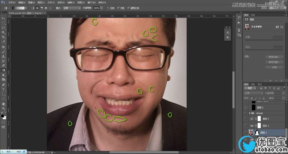Image resolution: width=288 pixels, height=154 pixels.
Task: Toggle Quick Mask mode icon
Action: [x=3, y=122]
